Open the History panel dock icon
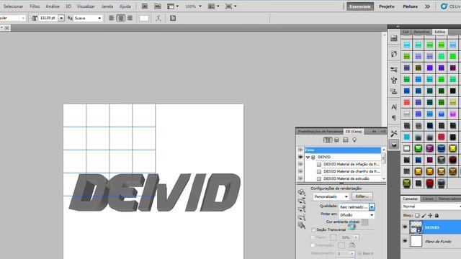The height and width of the screenshot is (259, 461). pyautogui.click(x=394, y=54)
